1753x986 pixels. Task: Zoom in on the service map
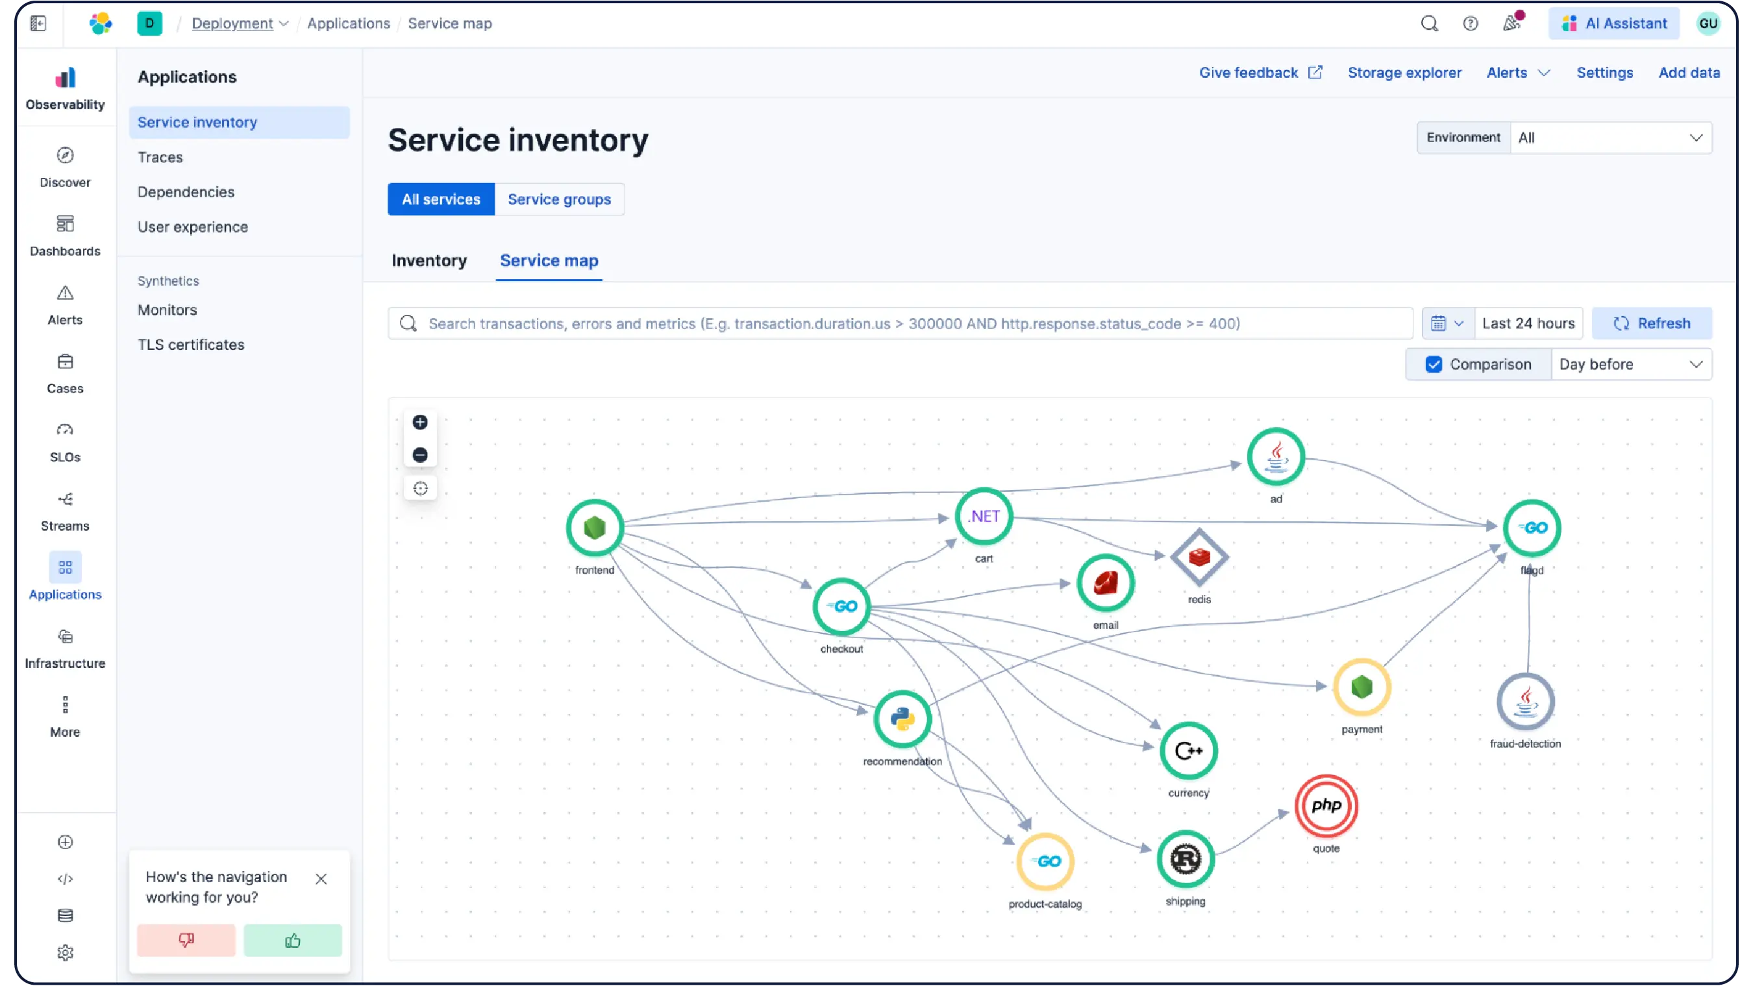point(420,423)
